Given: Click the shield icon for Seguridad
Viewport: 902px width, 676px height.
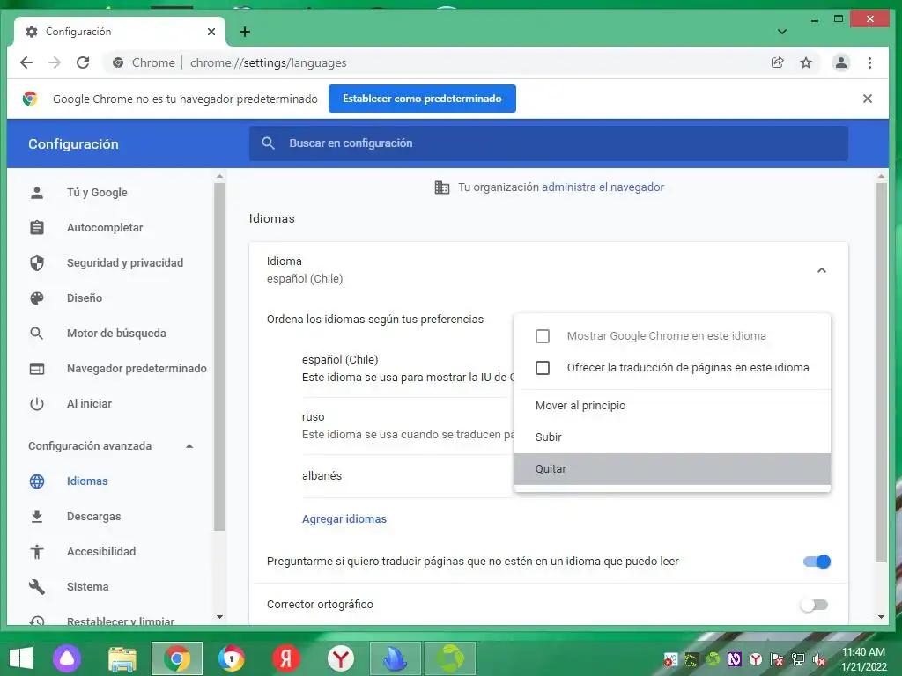Looking at the screenshot, I should pos(37,262).
